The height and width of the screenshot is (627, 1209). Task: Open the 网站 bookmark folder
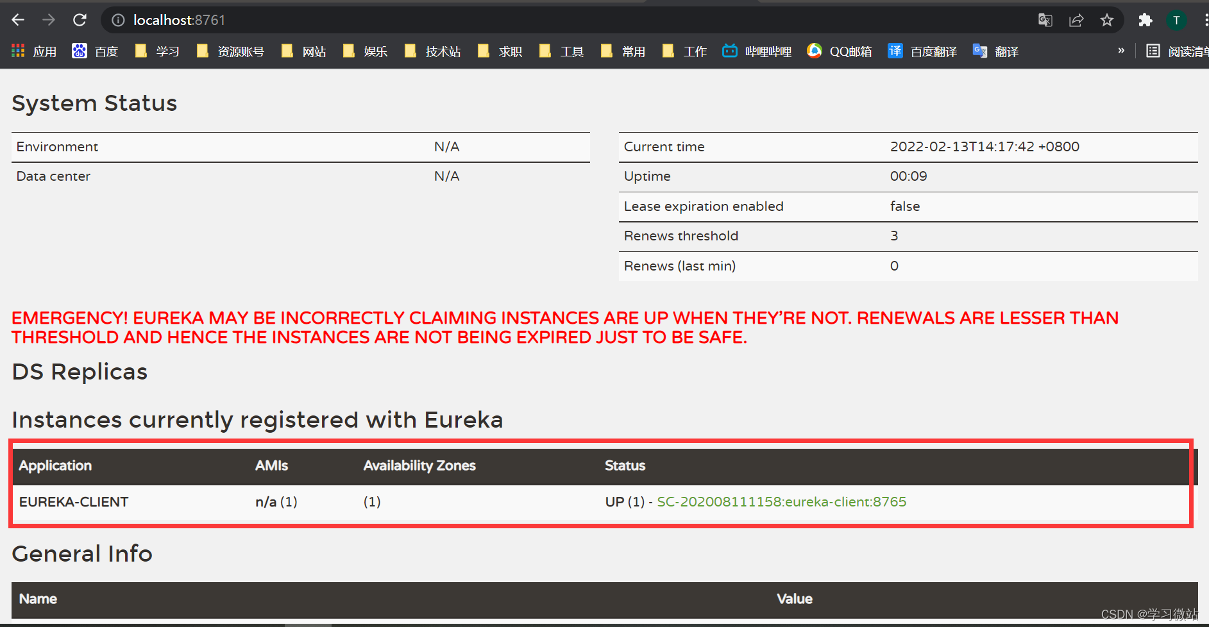304,51
